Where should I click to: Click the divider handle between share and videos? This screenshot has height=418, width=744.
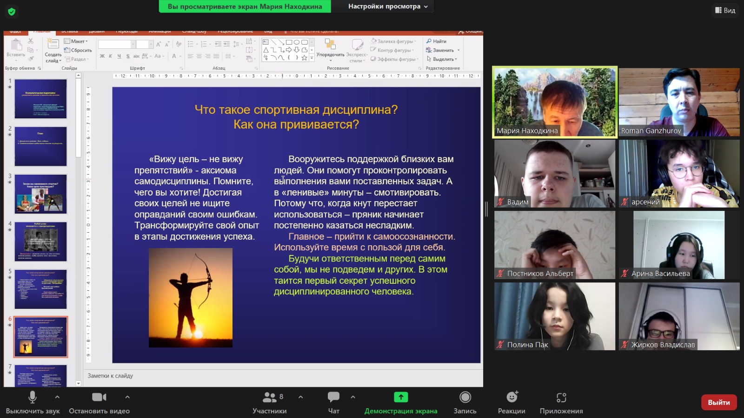(x=486, y=209)
